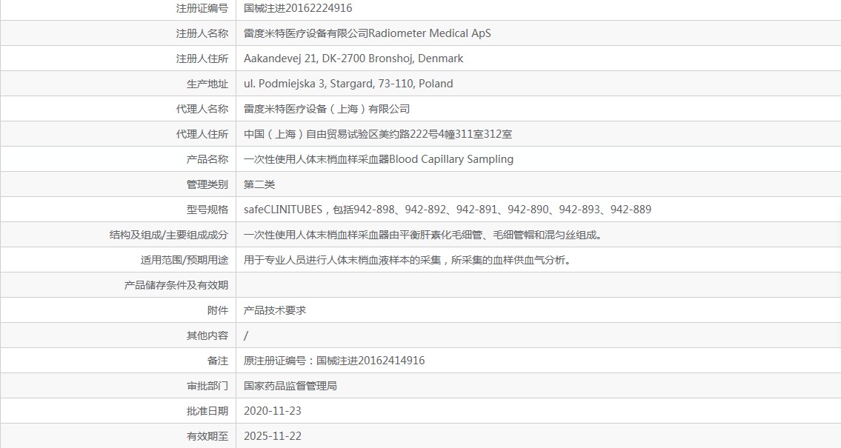Select the intended use text about 血气分析

pyautogui.click(x=407, y=260)
